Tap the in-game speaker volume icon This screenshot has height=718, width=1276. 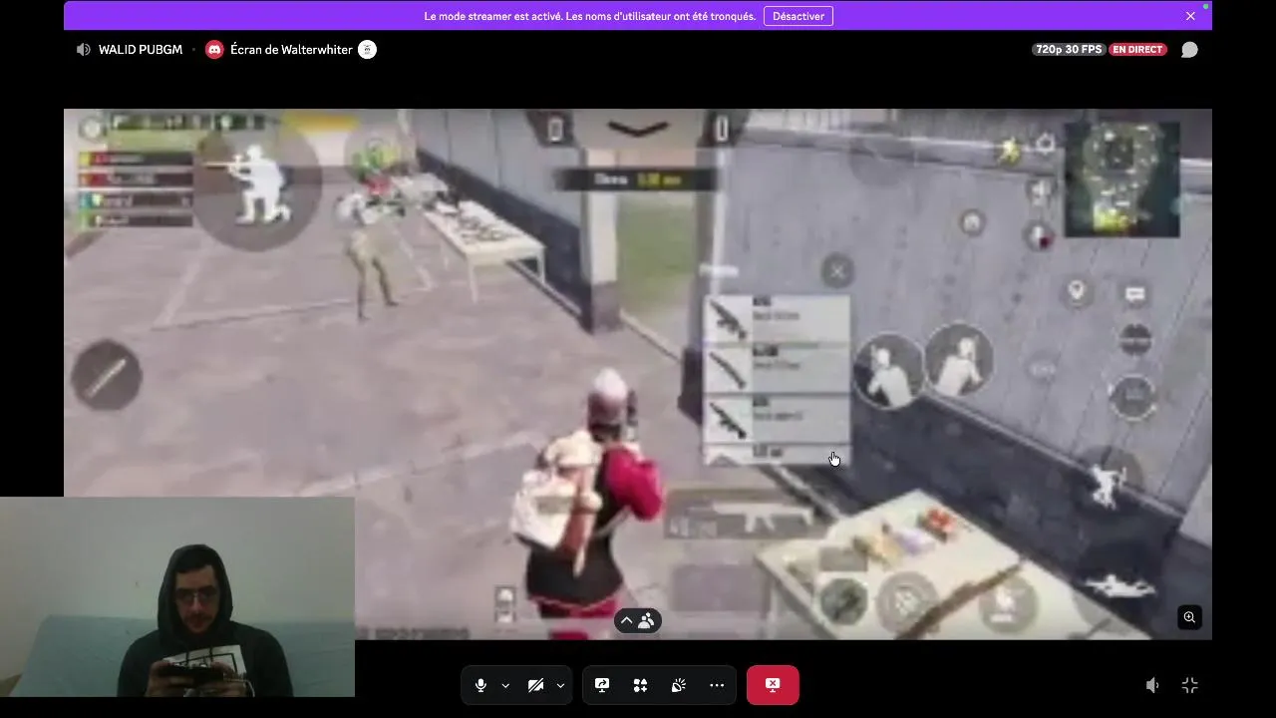[1039, 191]
